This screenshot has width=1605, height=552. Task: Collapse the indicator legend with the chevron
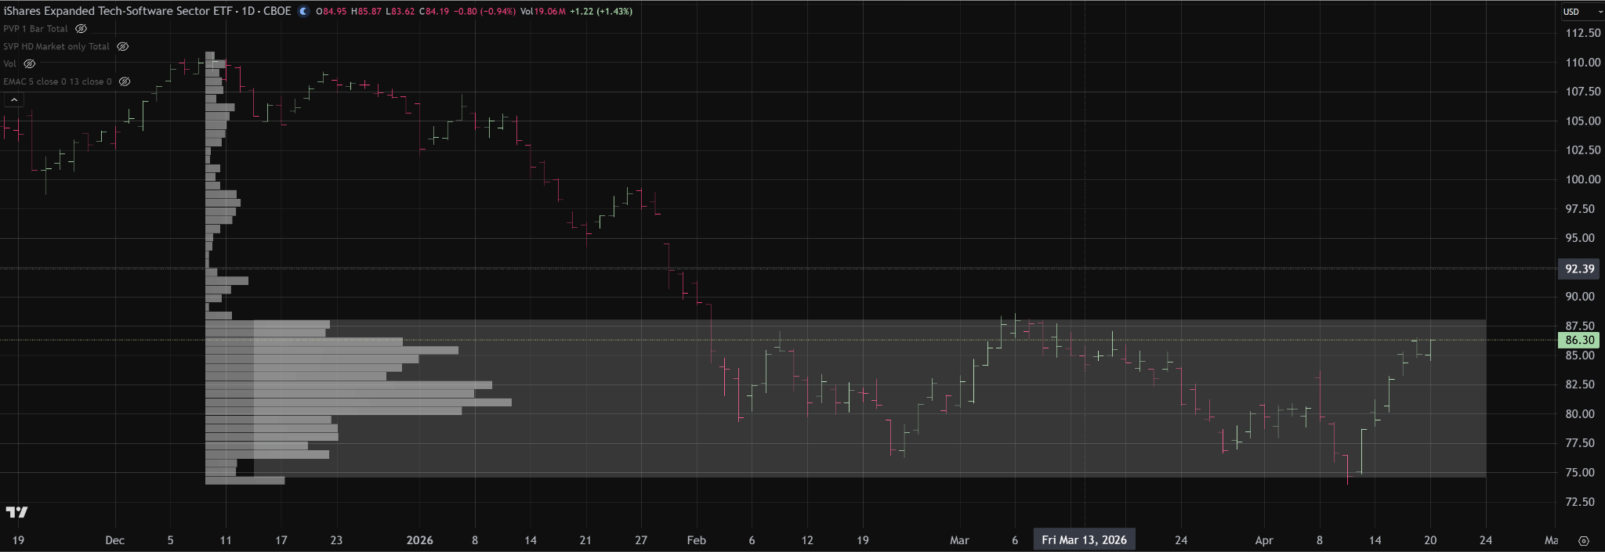tap(13, 100)
